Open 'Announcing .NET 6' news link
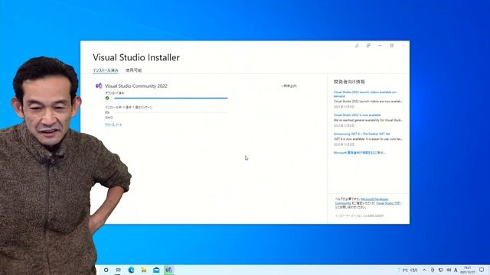This screenshot has height=275, width=490. [x=361, y=134]
